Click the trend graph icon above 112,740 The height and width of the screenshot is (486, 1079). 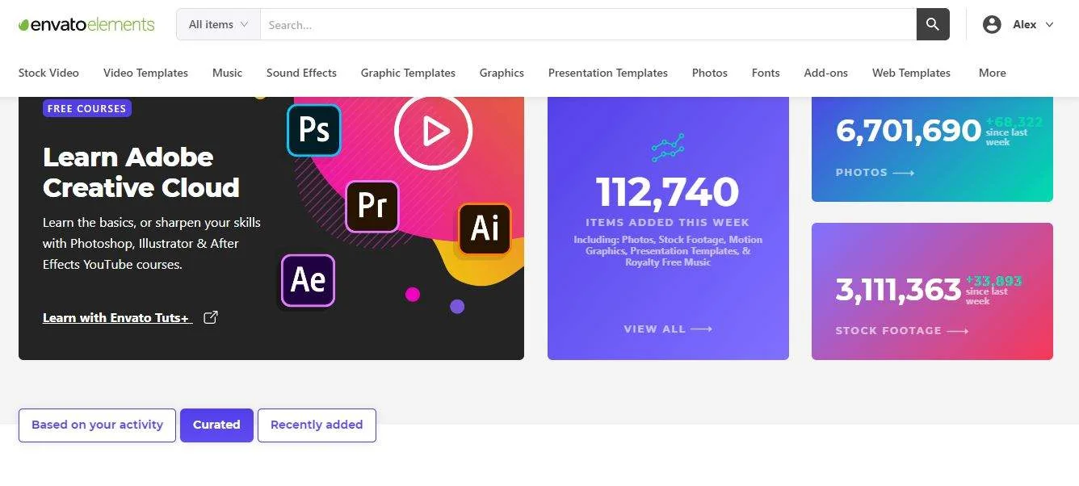click(668, 148)
